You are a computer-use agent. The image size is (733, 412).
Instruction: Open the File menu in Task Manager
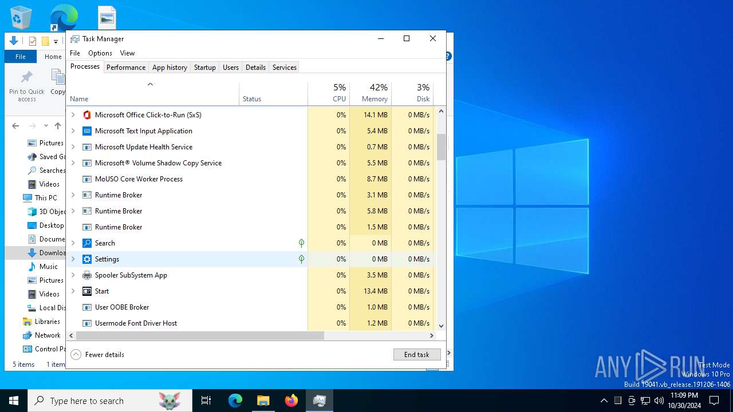pyautogui.click(x=75, y=53)
